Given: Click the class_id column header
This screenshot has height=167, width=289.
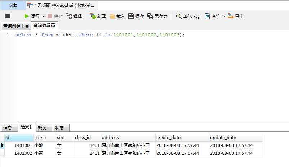Looking at the screenshot, I should 87,138.
